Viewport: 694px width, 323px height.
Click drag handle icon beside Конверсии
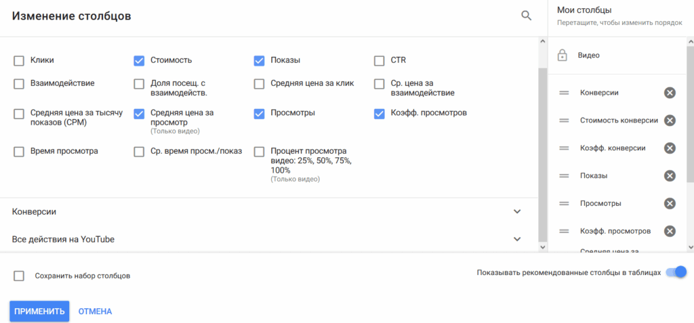563,93
